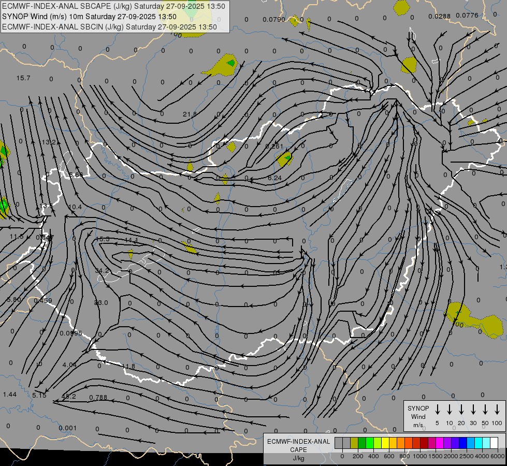The image size is (507, 466).
Task: Click the map value 5.80
Action: (14, 299)
